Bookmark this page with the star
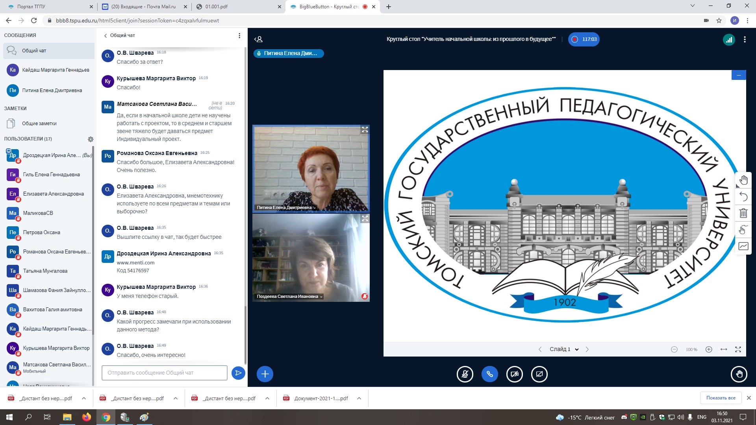Image resolution: width=756 pixels, height=425 pixels. pyautogui.click(x=719, y=20)
